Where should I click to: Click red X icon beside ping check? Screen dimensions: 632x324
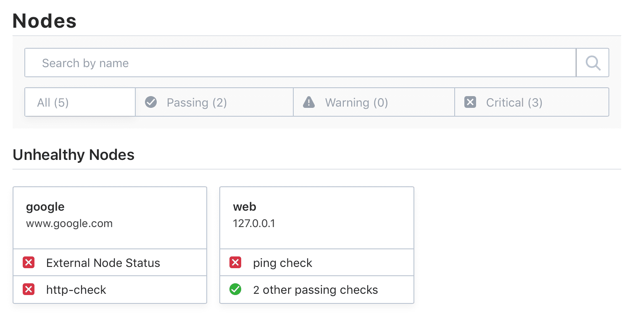tap(235, 262)
